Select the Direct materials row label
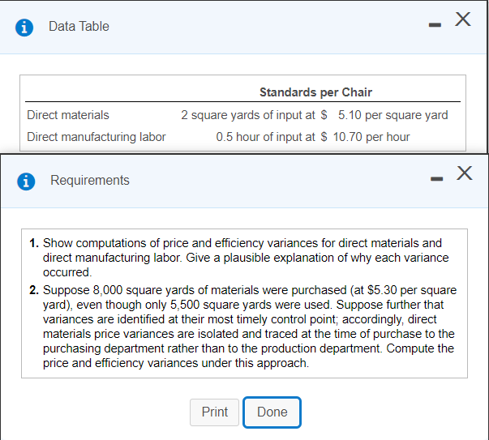The image size is (489, 440). click(68, 115)
